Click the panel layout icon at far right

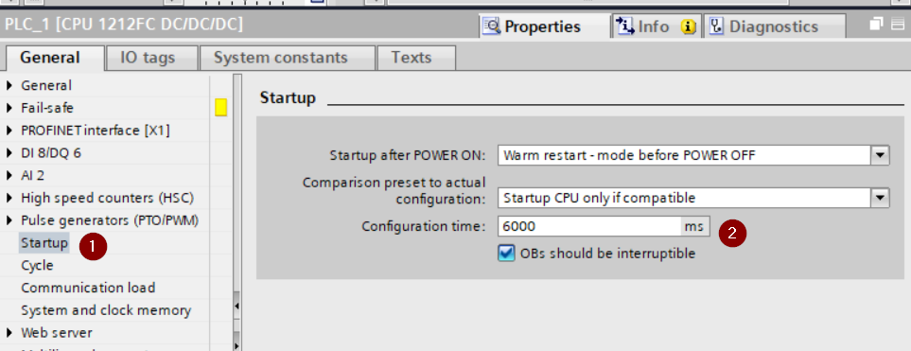point(898,24)
